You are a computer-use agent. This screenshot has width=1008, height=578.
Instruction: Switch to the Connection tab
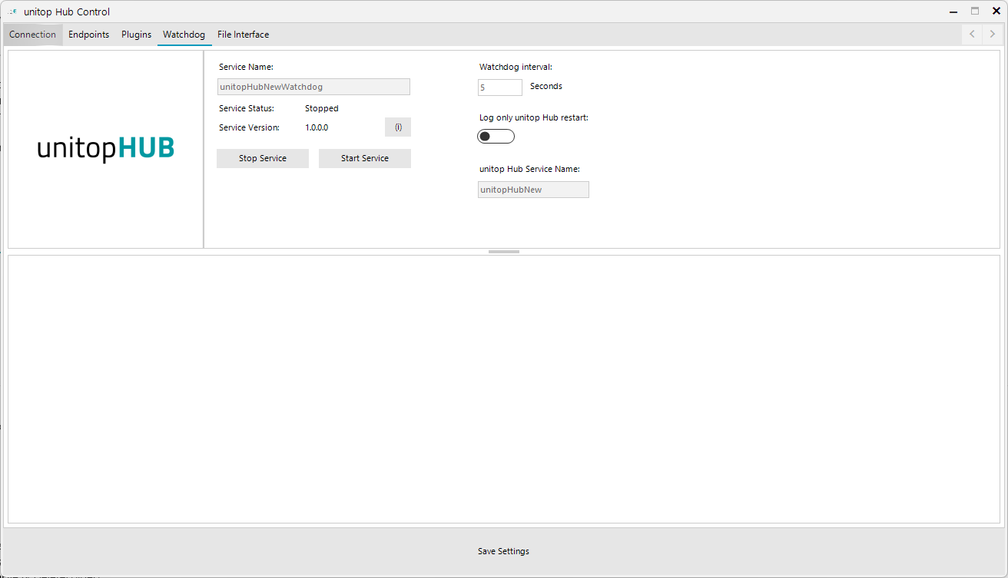tap(32, 35)
